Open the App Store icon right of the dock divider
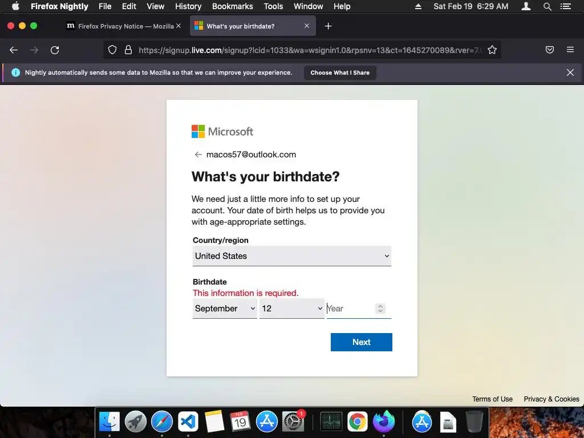The image size is (584, 438). coord(422,421)
